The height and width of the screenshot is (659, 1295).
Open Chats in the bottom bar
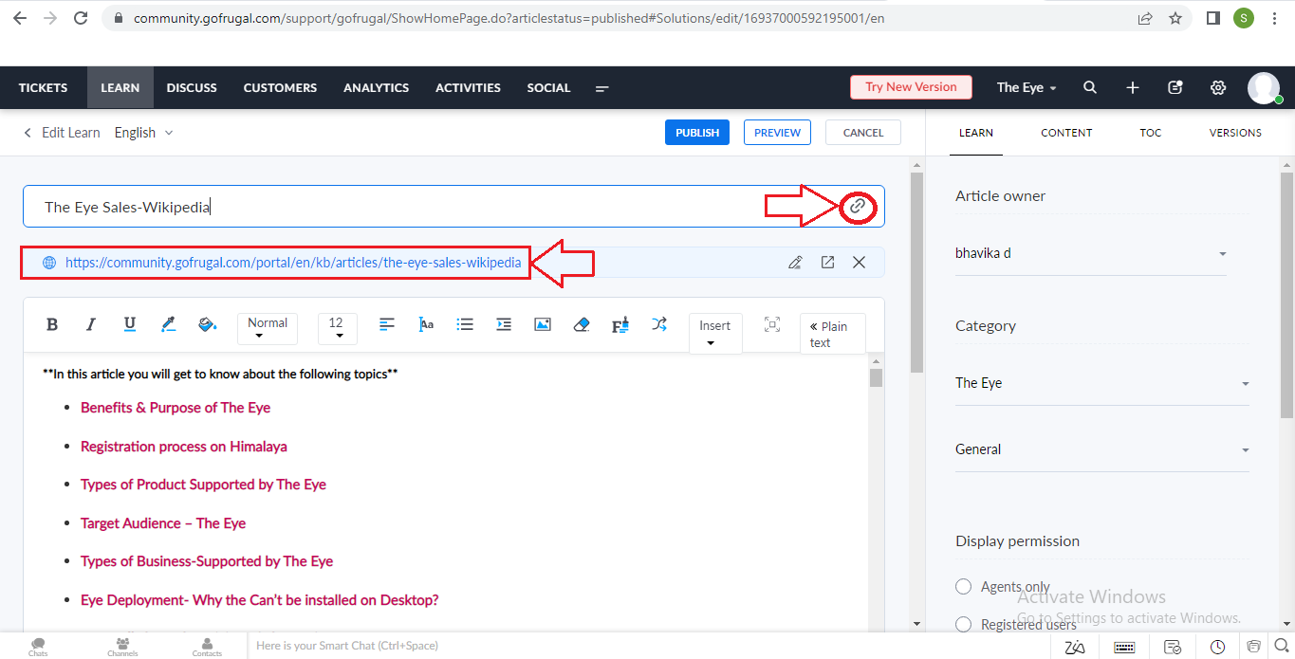tap(38, 648)
